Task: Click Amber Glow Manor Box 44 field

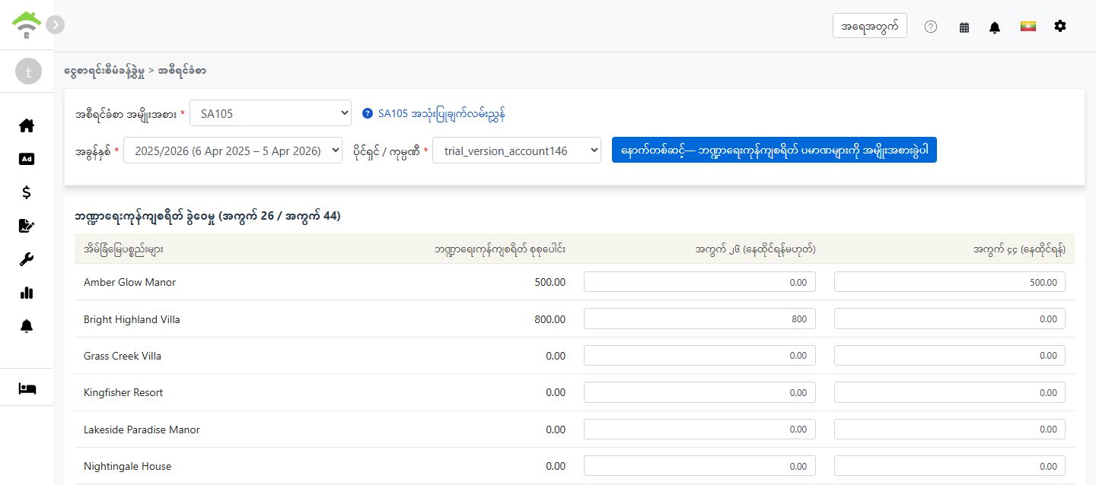Action: 950,282
